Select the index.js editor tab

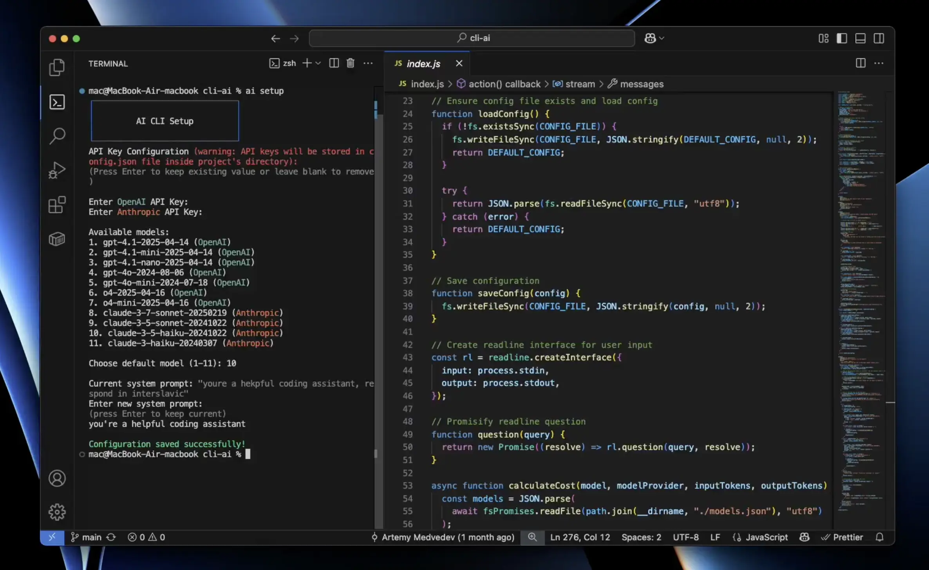[x=423, y=63]
